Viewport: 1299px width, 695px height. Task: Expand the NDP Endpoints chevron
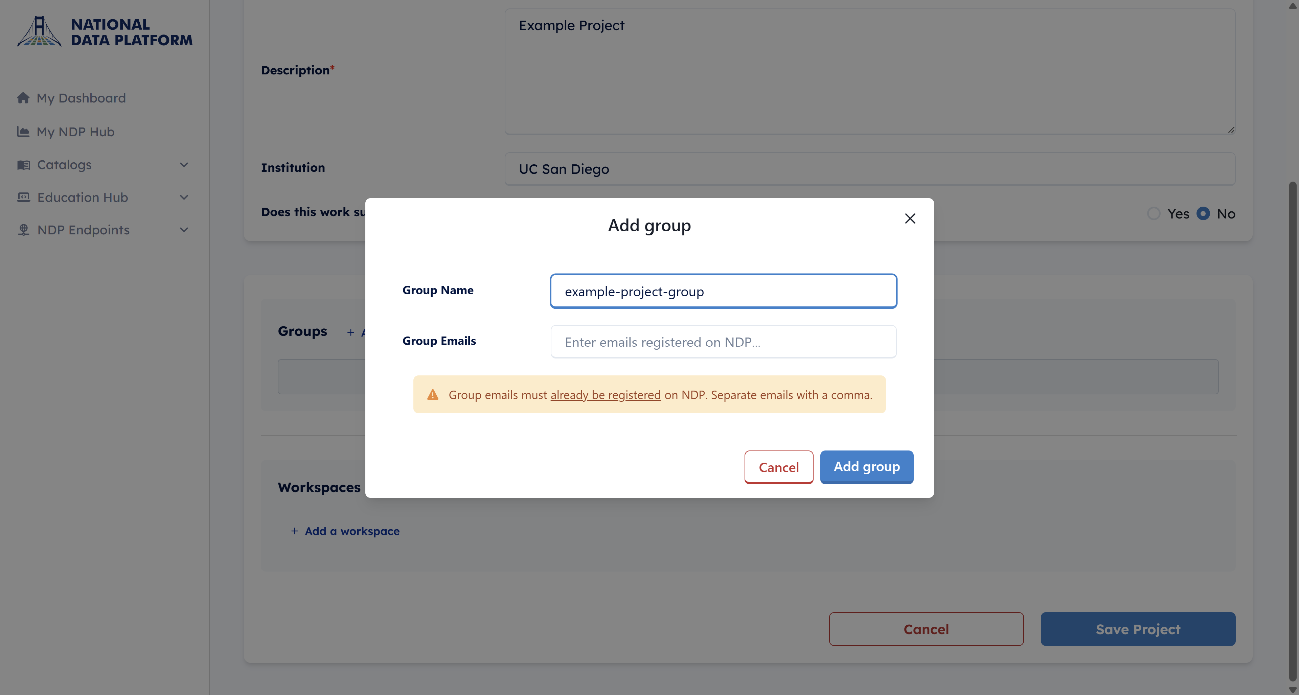[x=184, y=230]
